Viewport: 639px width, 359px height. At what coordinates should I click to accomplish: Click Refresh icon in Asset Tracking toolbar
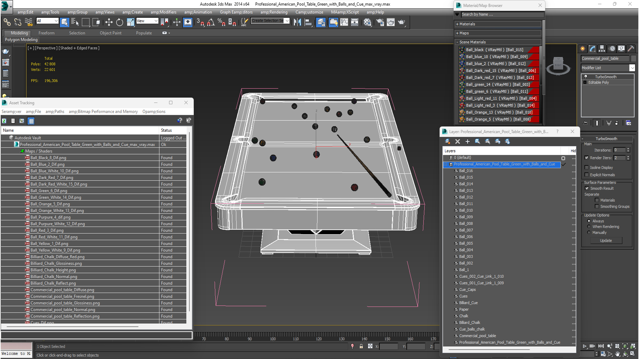(x=4, y=121)
